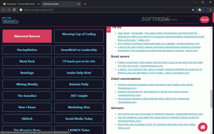Click the browser back arrow
Viewport: 214px width, 134px height.
pos(4,10)
